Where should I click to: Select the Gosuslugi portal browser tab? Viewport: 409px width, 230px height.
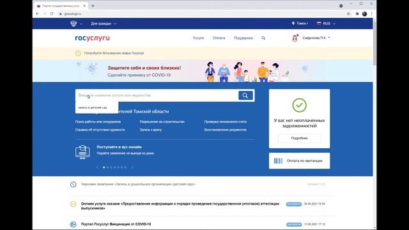pos(61,6)
